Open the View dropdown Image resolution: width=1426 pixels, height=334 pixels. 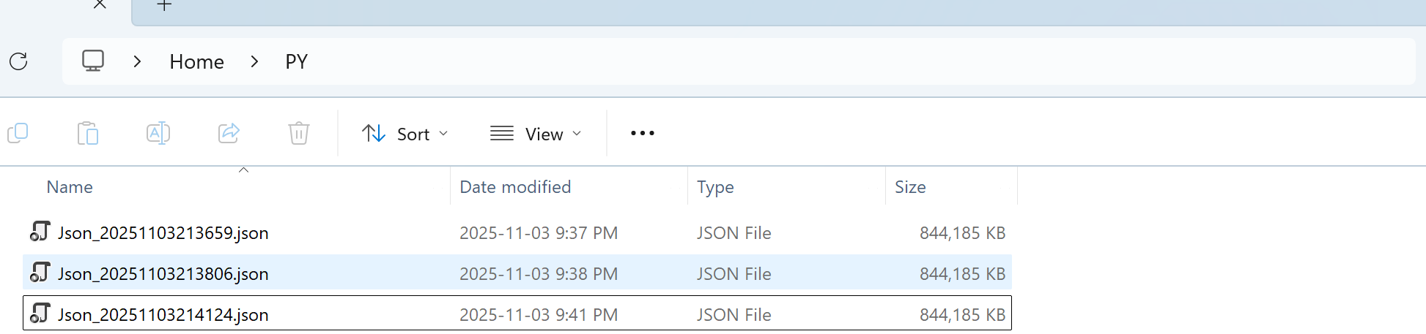[536, 134]
